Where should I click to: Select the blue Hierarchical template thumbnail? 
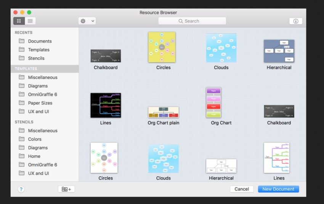(279, 51)
